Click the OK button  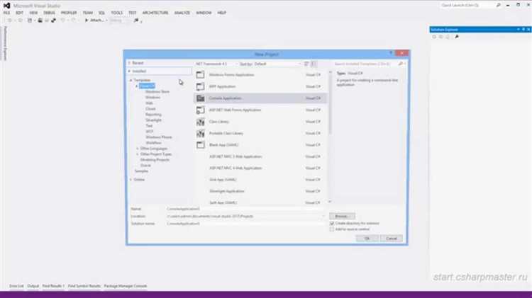point(367,239)
